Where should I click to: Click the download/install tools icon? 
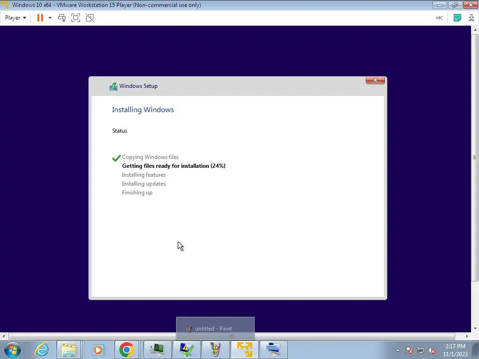472,18
